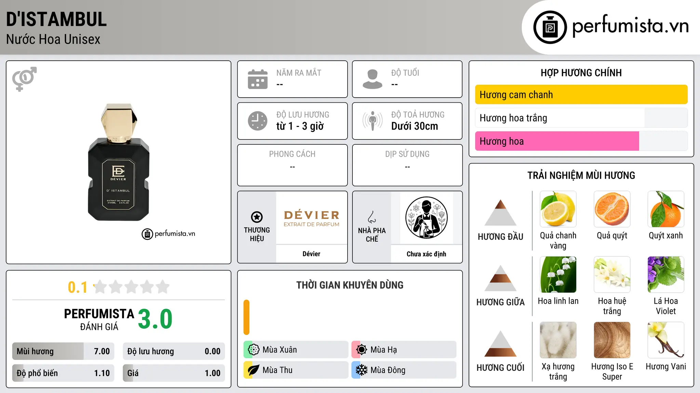This screenshot has width=700, height=393.
Task: Click the star badge icon above Thương hiệu
Action: (257, 217)
